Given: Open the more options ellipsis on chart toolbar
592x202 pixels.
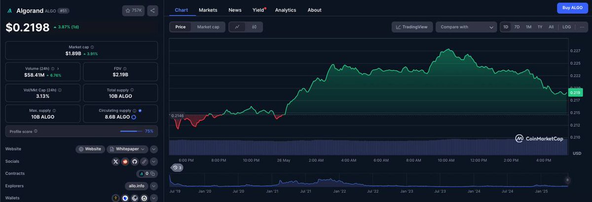Looking at the screenshot, I should pyautogui.click(x=582, y=27).
